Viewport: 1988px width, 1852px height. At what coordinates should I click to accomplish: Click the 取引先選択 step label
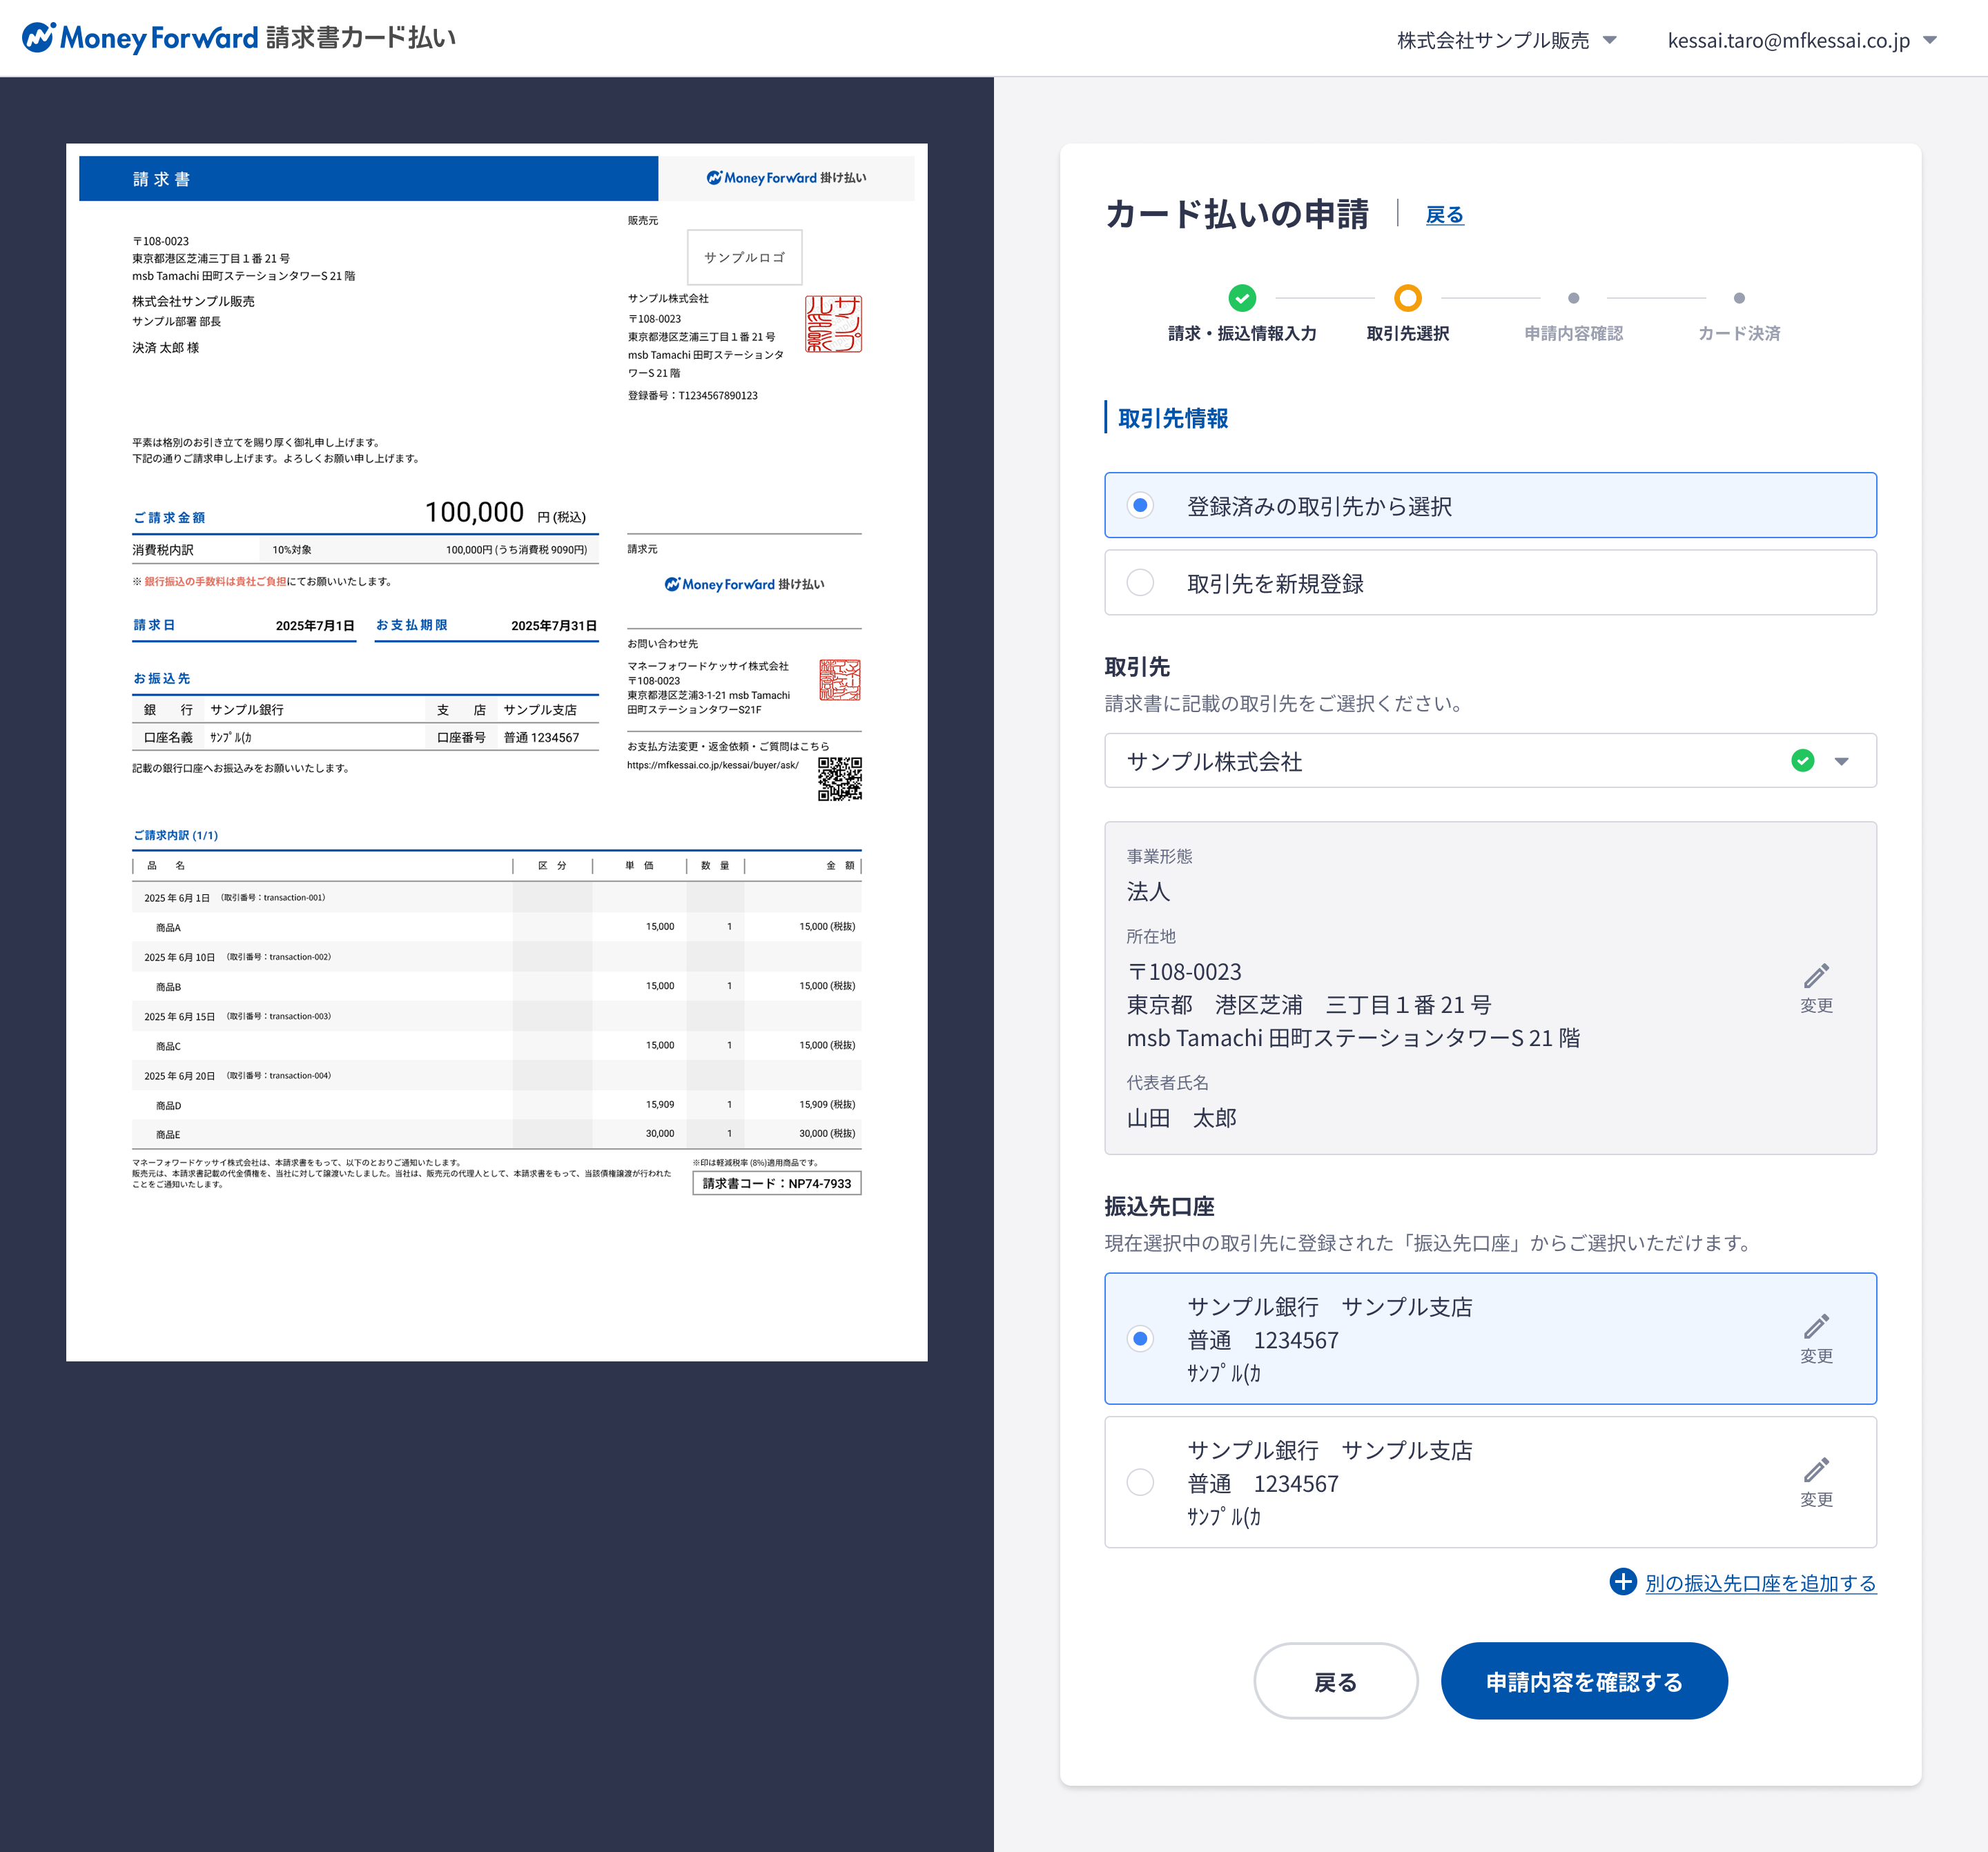[x=1407, y=334]
